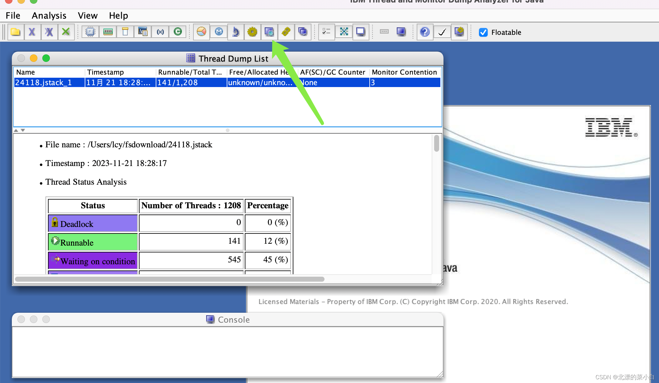Open the File menu

click(x=13, y=16)
